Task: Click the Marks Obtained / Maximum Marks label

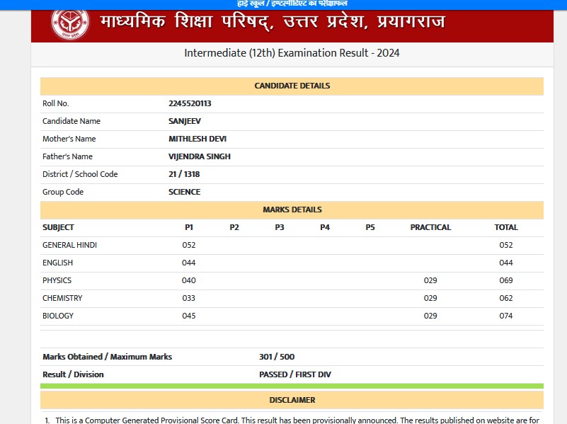Action: (108, 357)
